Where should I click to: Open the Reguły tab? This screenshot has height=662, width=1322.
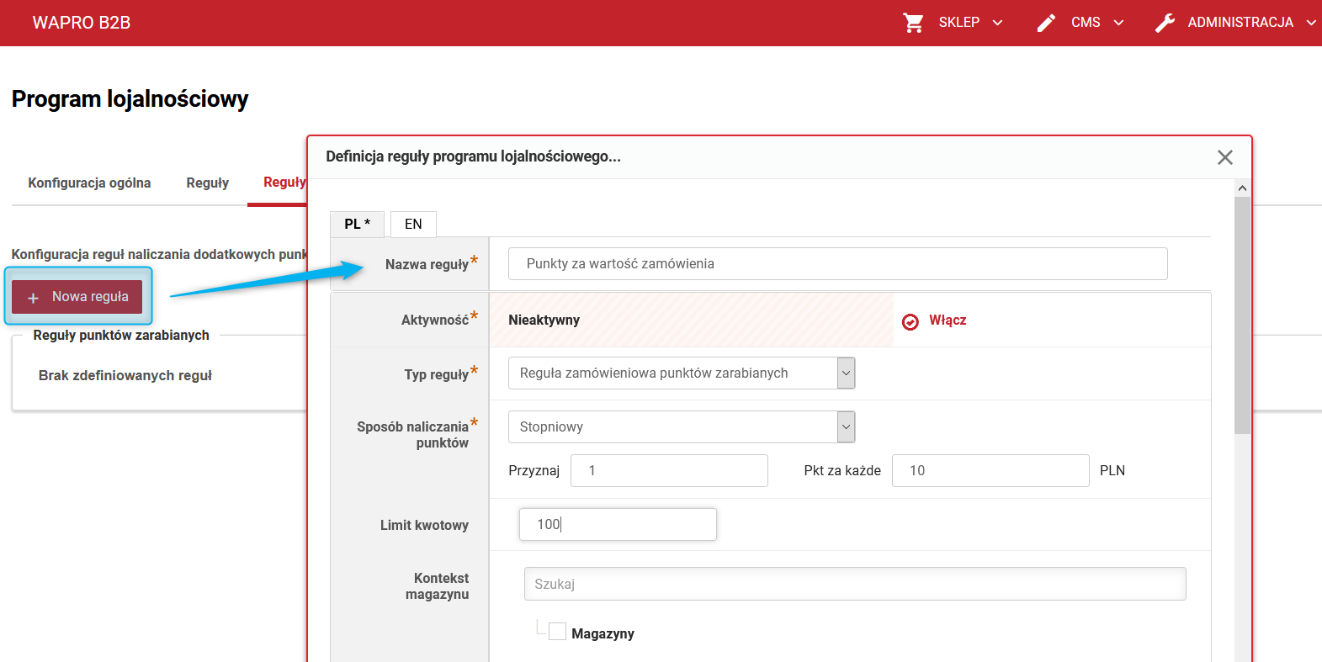pyautogui.click(x=208, y=183)
